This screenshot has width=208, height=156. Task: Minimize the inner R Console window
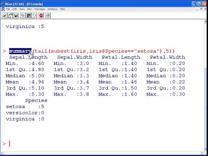197,9
